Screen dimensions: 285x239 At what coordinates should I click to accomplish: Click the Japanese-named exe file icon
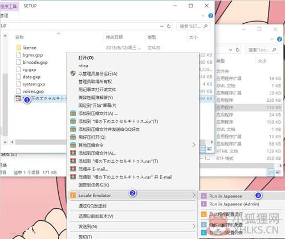tap(18, 98)
